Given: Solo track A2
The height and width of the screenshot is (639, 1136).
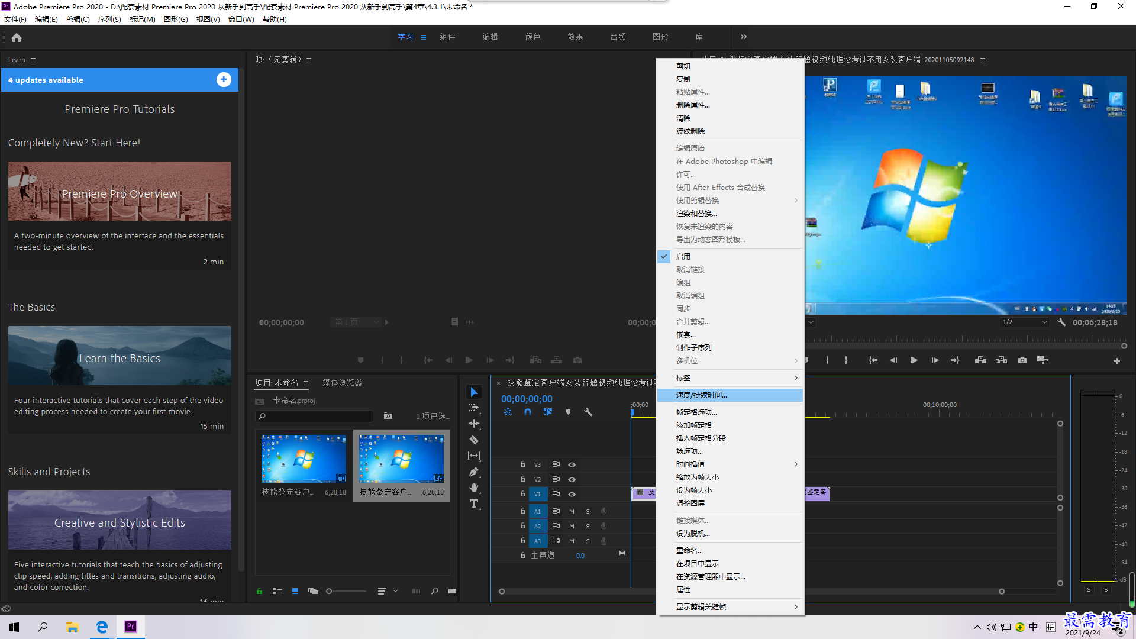Looking at the screenshot, I should [588, 526].
